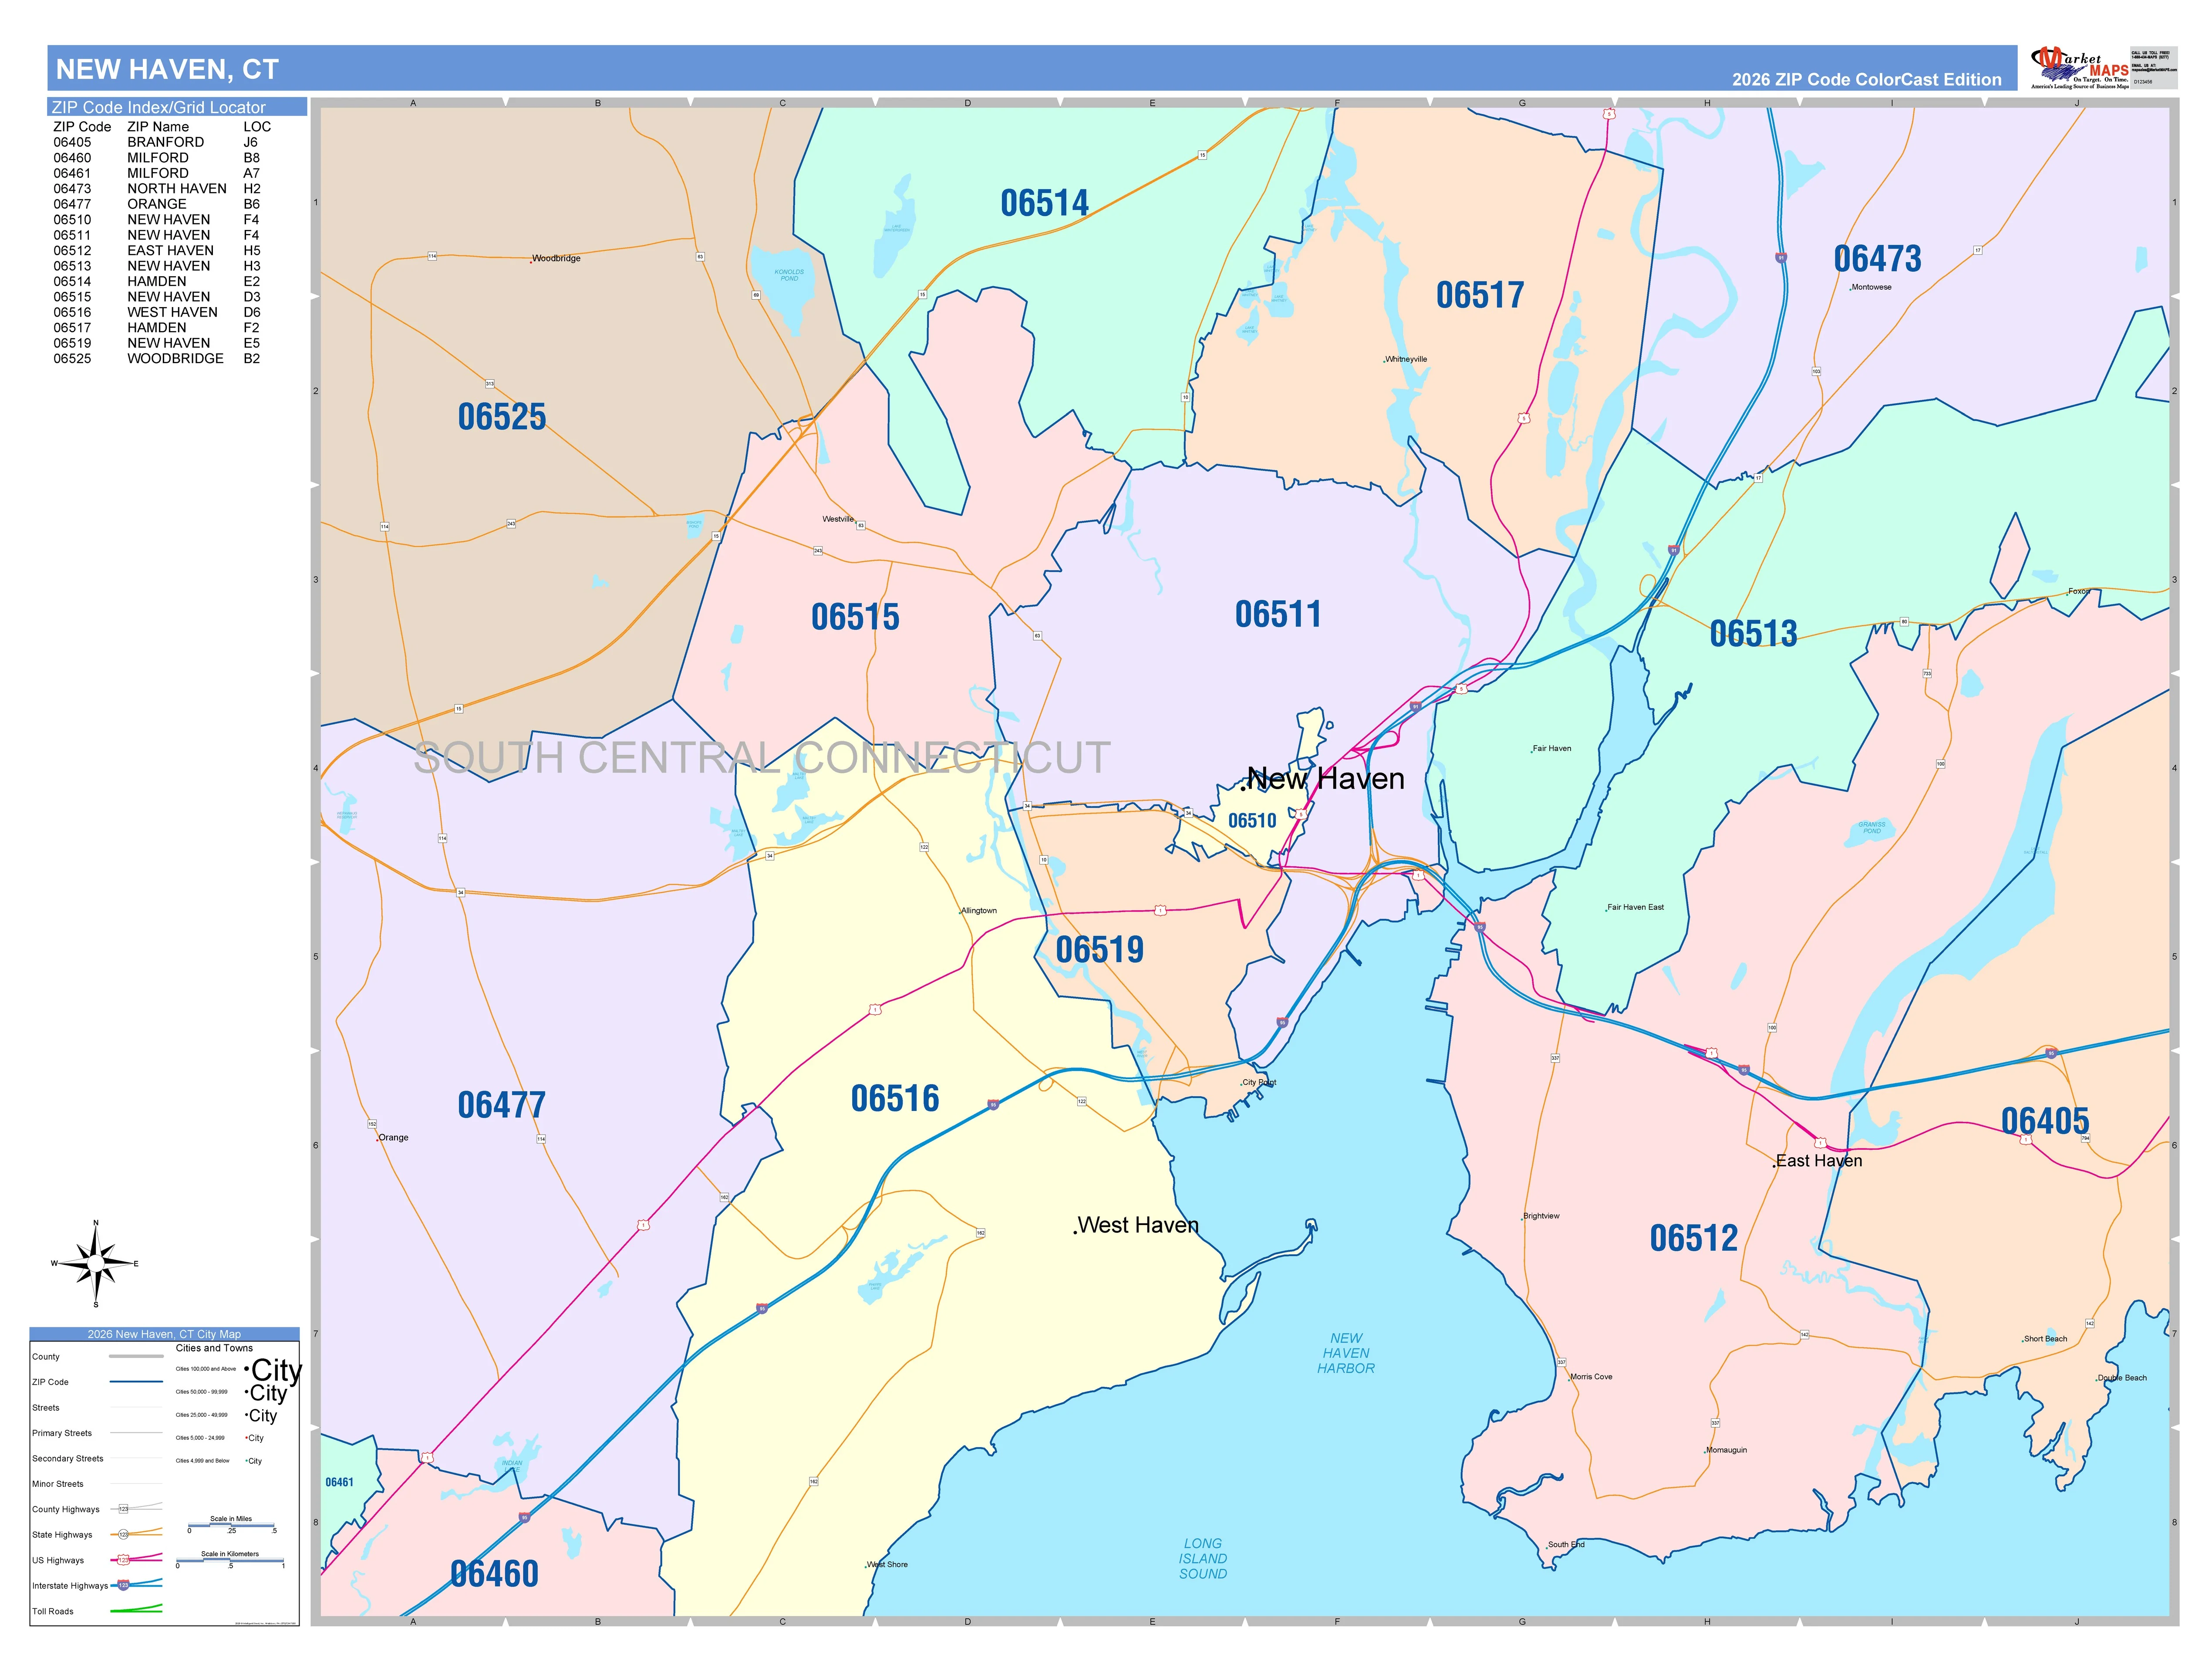Click the Foxon label on map
Viewport: 2212px width, 1668px height.
tap(2079, 591)
